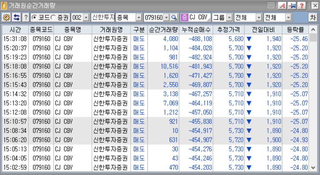Screen dimensions: 320x175
Task: Select the 15:31:08 time cell
Action: (15, 39)
